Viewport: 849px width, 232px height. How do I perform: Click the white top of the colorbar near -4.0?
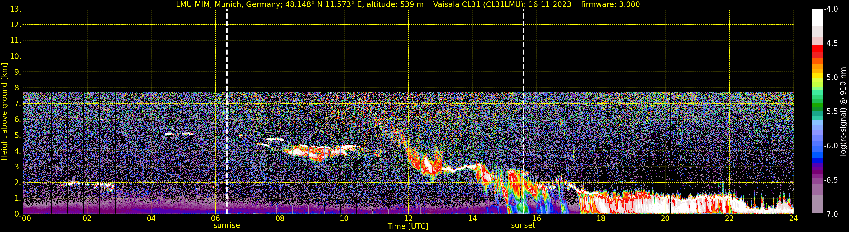click(x=817, y=17)
